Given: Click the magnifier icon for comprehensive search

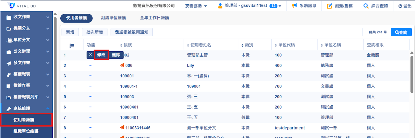Looking at the screenshot, I should point(366,6).
